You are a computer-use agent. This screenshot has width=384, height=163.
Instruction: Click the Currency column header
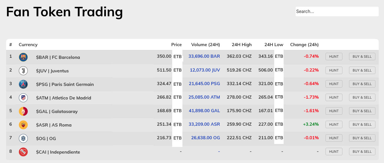(28, 45)
